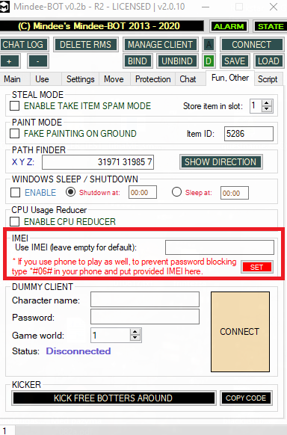Decrease the Game world number

tap(135, 338)
